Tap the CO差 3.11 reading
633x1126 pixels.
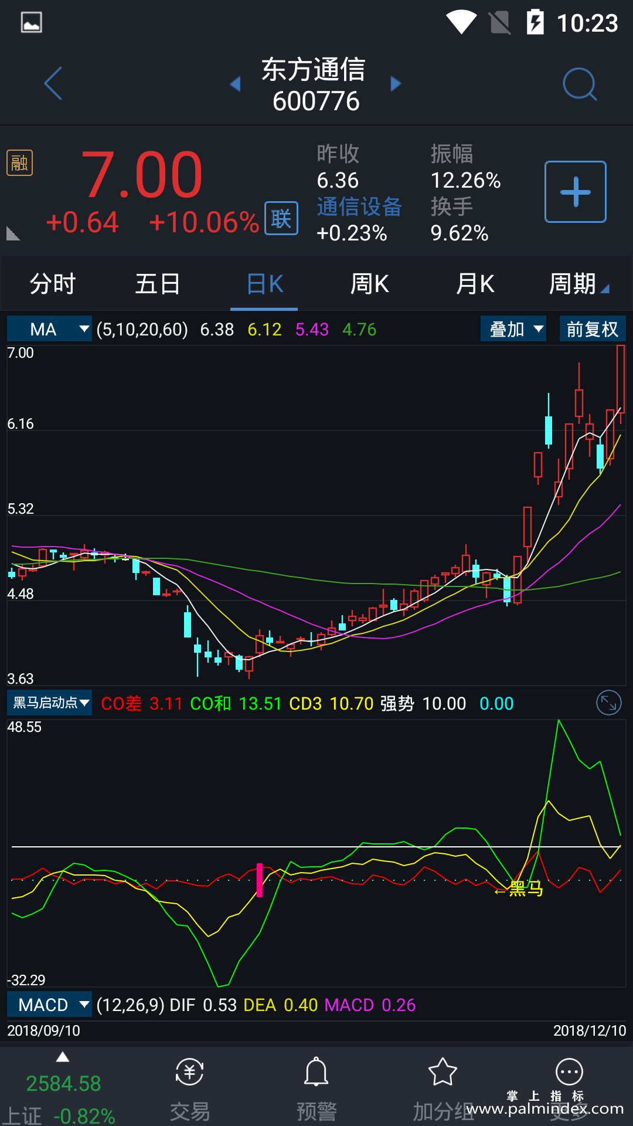tap(141, 703)
